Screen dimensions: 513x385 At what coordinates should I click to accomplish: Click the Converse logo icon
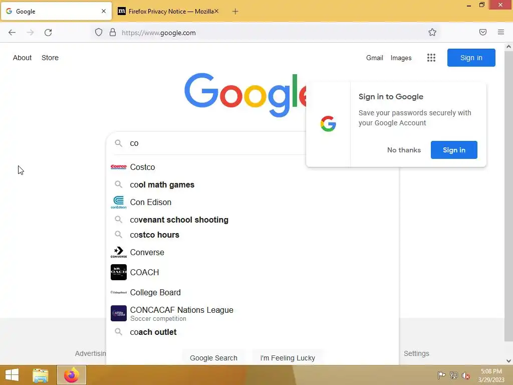pyautogui.click(x=118, y=253)
